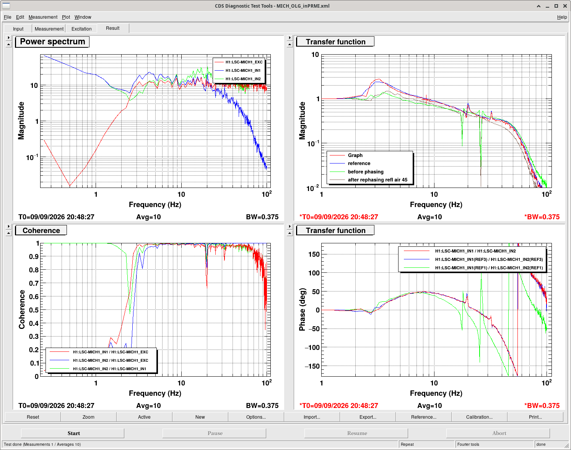Click the Export... button
The image size is (571, 450).
pos(368,417)
